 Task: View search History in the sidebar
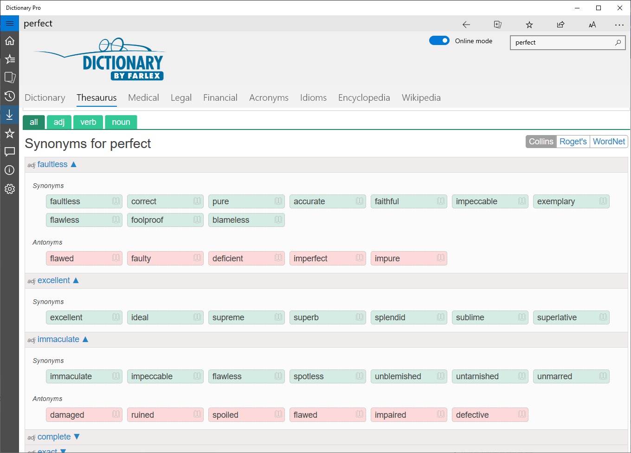click(x=10, y=96)
